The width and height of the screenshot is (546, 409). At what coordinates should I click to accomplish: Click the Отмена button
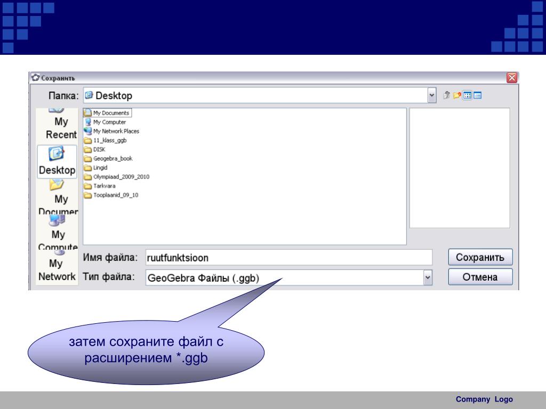coord(480,277)
